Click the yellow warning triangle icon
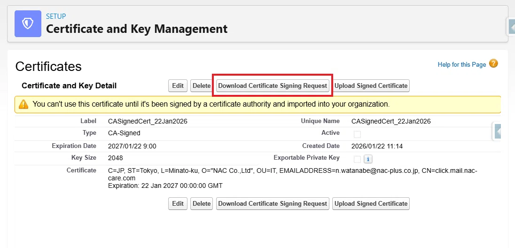Viewport: 515px width, 248px height. click(23, 104)
